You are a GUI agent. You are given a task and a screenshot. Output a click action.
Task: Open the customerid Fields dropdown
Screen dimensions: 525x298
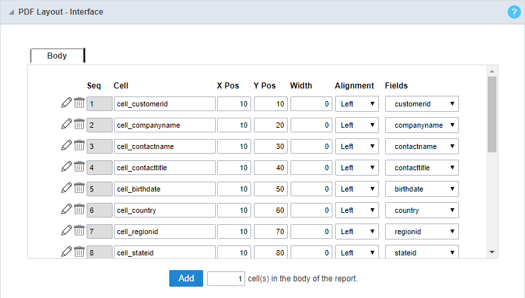[x=422, y=104]
